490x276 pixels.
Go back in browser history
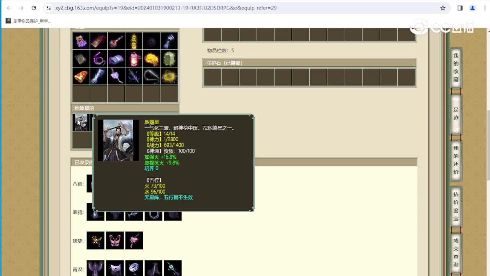click(x=9, y=8)
